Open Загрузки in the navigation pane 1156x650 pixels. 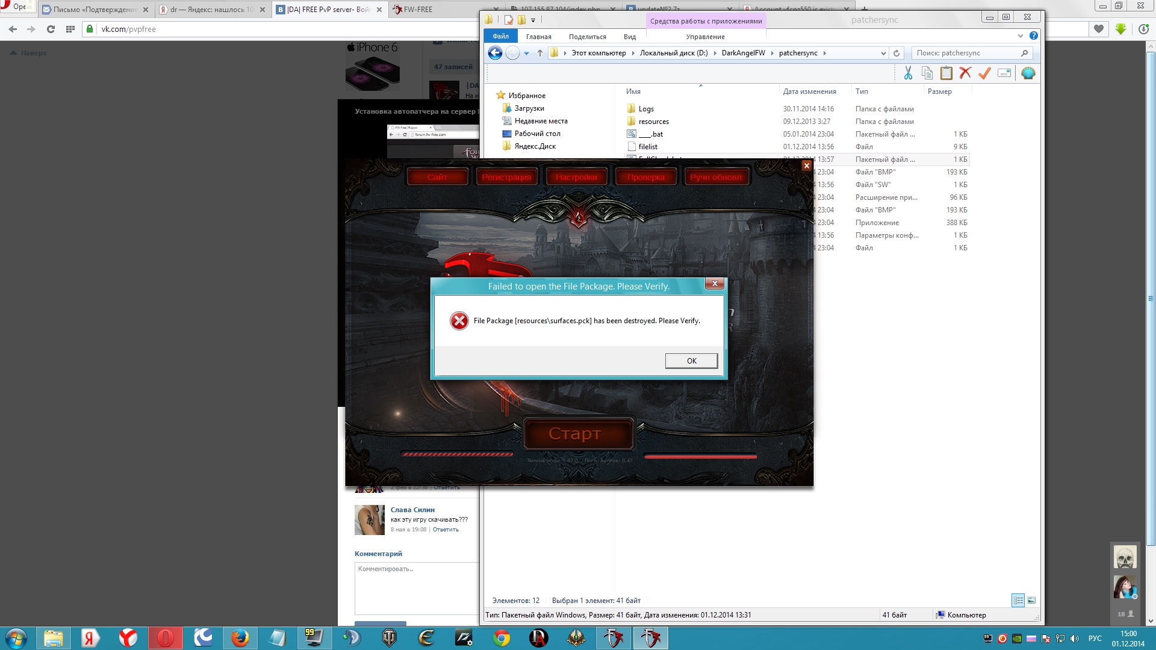click(529, 108)
